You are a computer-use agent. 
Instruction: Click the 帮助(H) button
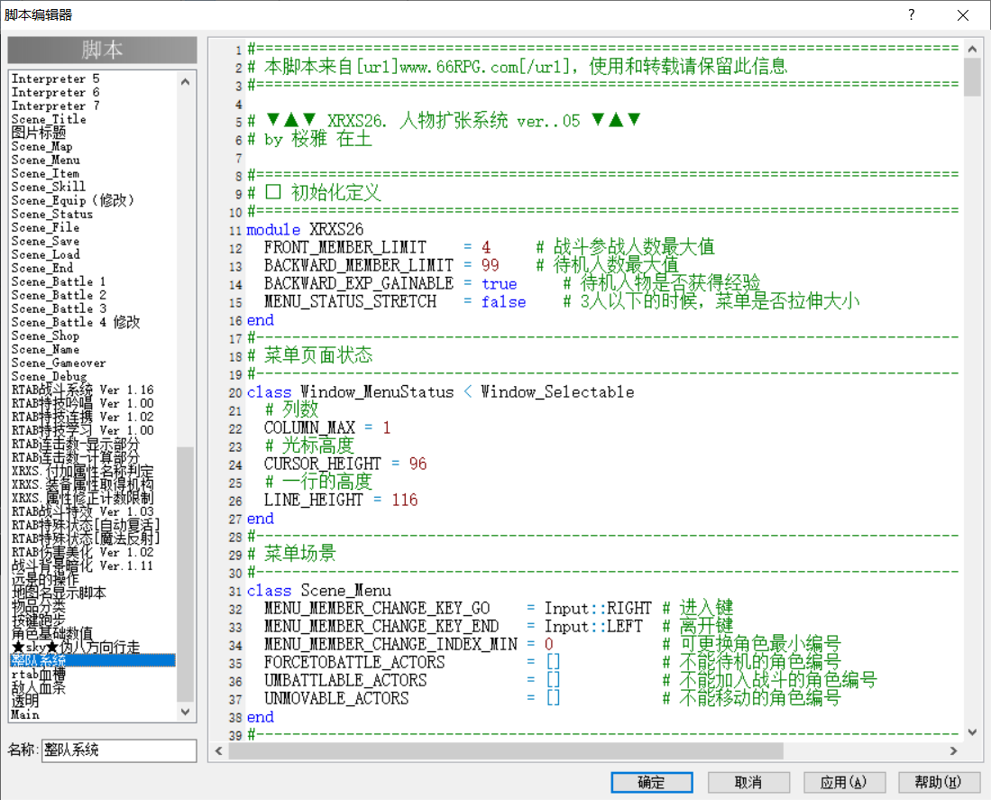click(x=939, y=782)
